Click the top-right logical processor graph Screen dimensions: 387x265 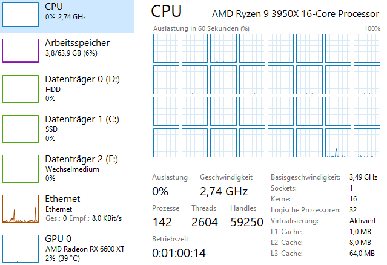[366, 47]
